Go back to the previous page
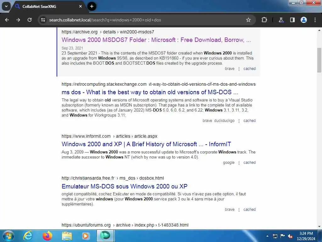This screenshot has width=322, height=242. [x=7, y=20]
